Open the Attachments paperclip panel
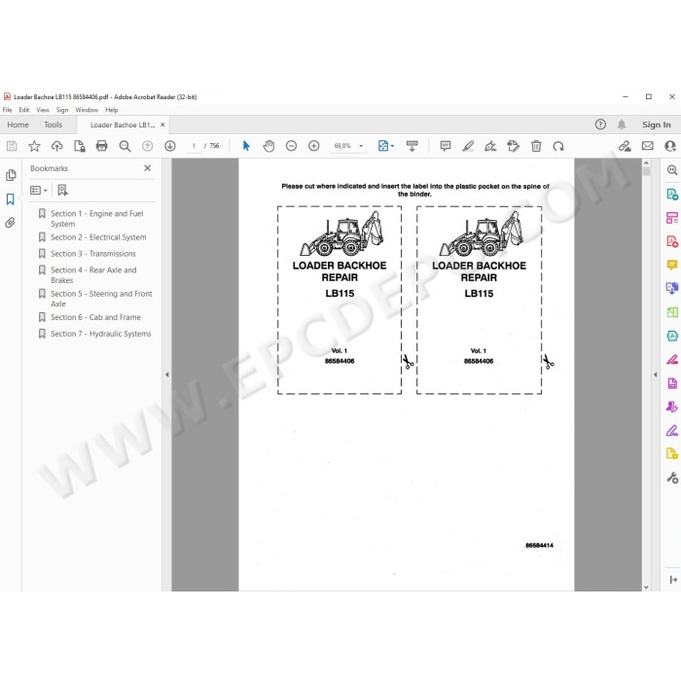Image resolution: width=681 pixels, height=681 pixels. tap(10, 223)
